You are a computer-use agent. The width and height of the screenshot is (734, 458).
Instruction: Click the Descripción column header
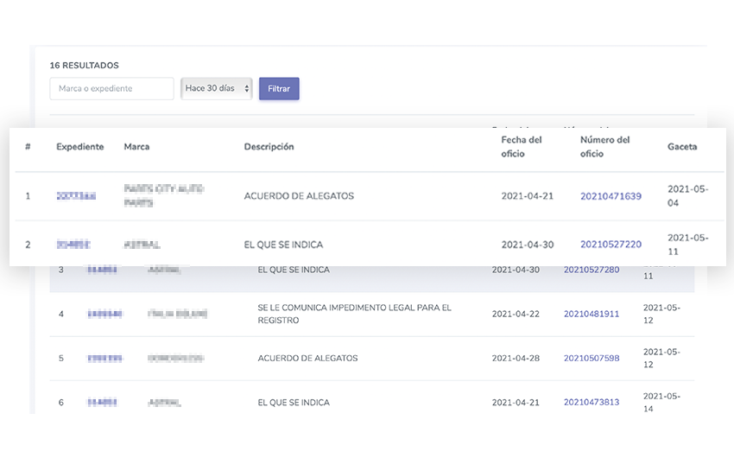[269, 147]
